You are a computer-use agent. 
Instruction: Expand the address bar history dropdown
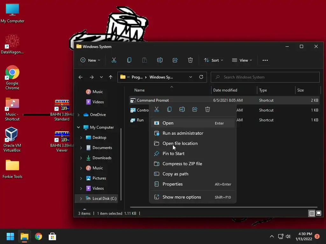(190, 77)
